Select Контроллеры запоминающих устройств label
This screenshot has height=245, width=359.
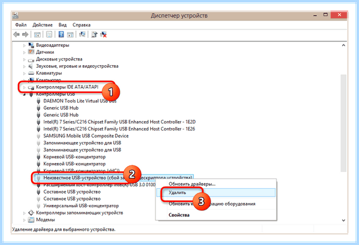[x=80, y=213]
